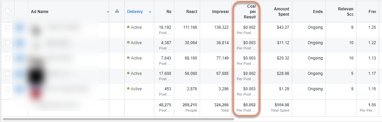Check the last ad row checkbox
The height and width of the screenshot is (122, 382).
[x=8, y=89]
